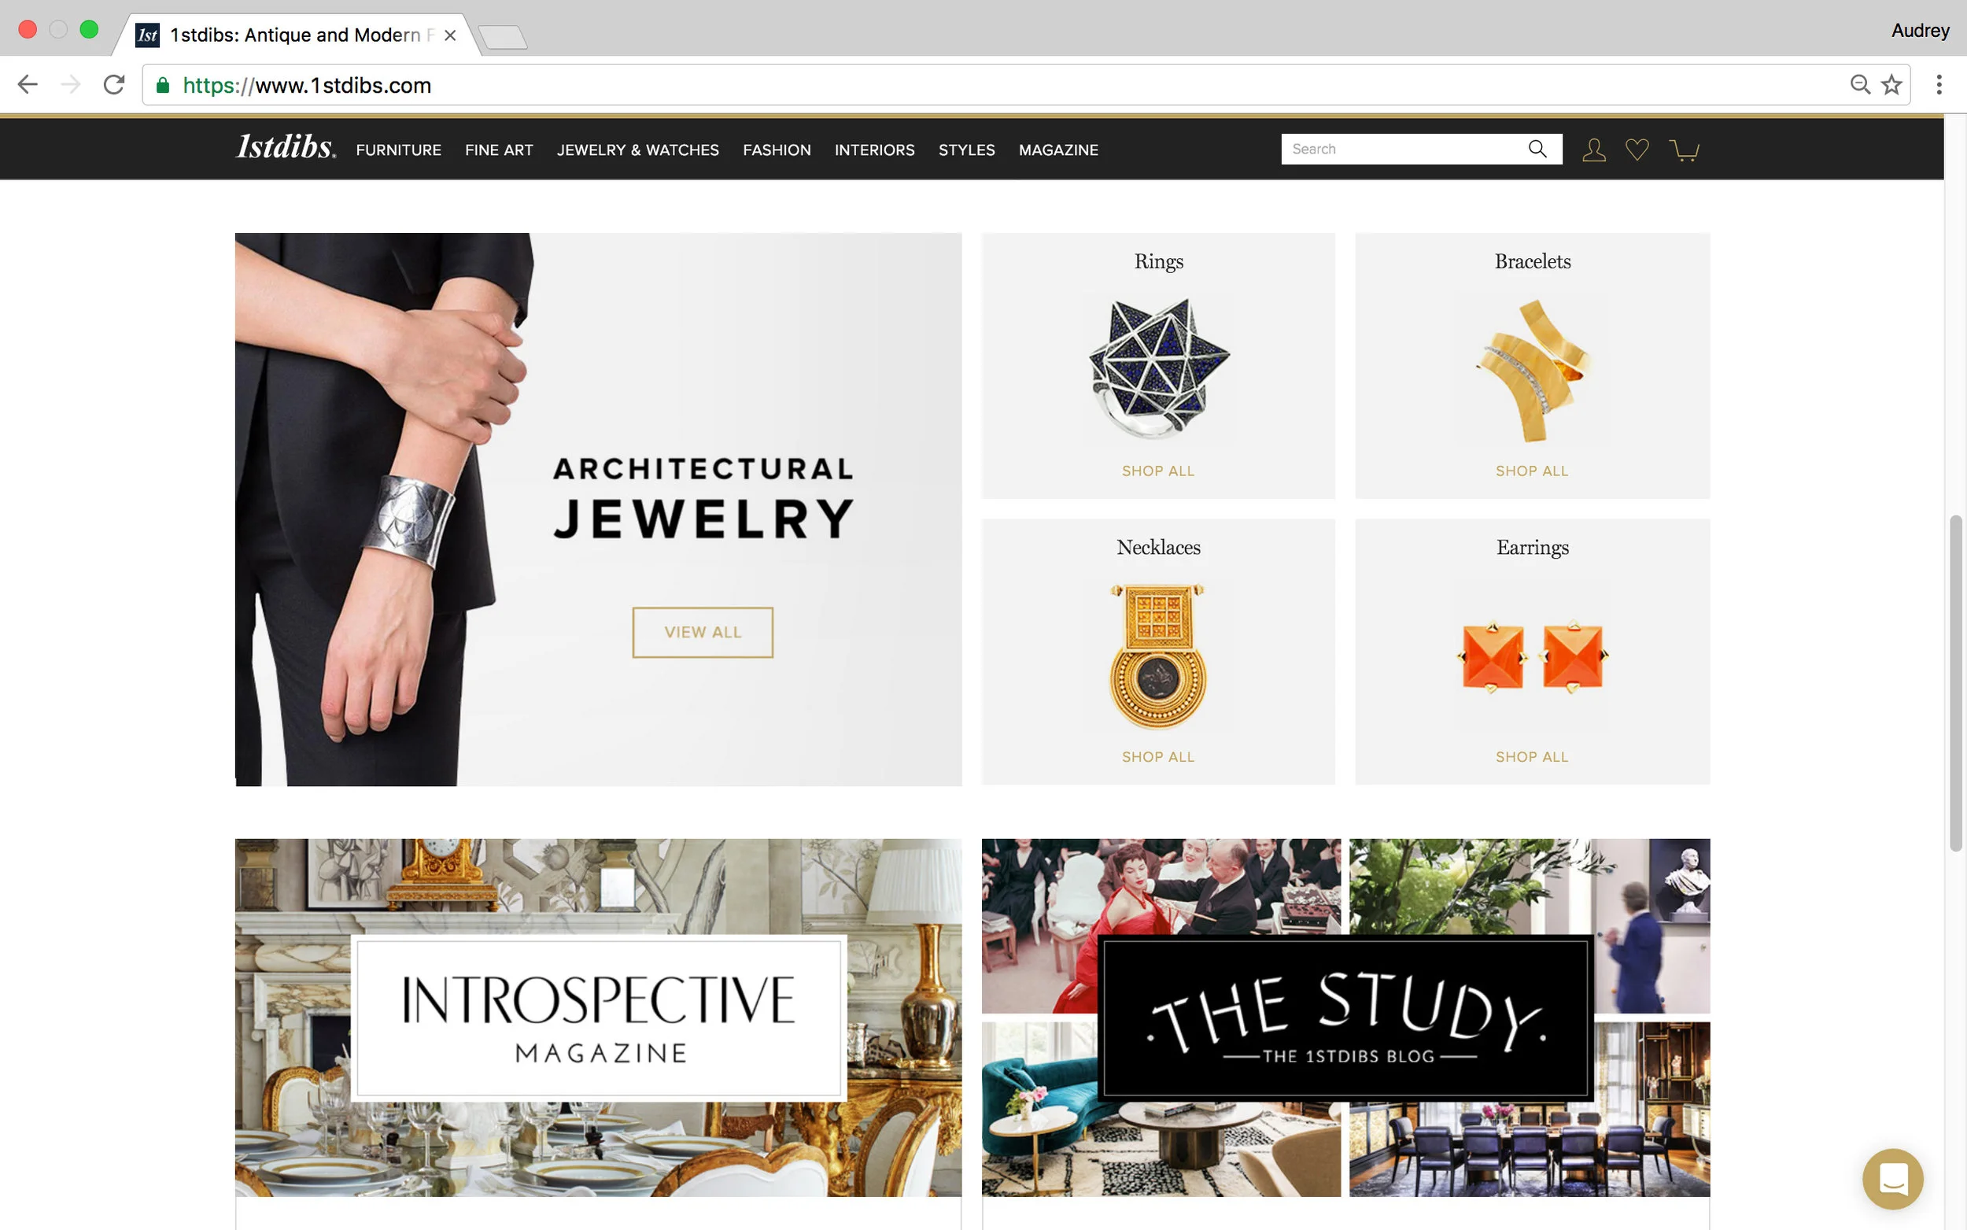Open the Introspective Magazine banner
The width and height of the screenshot is (1967, 1230).
coord(599,1017)
